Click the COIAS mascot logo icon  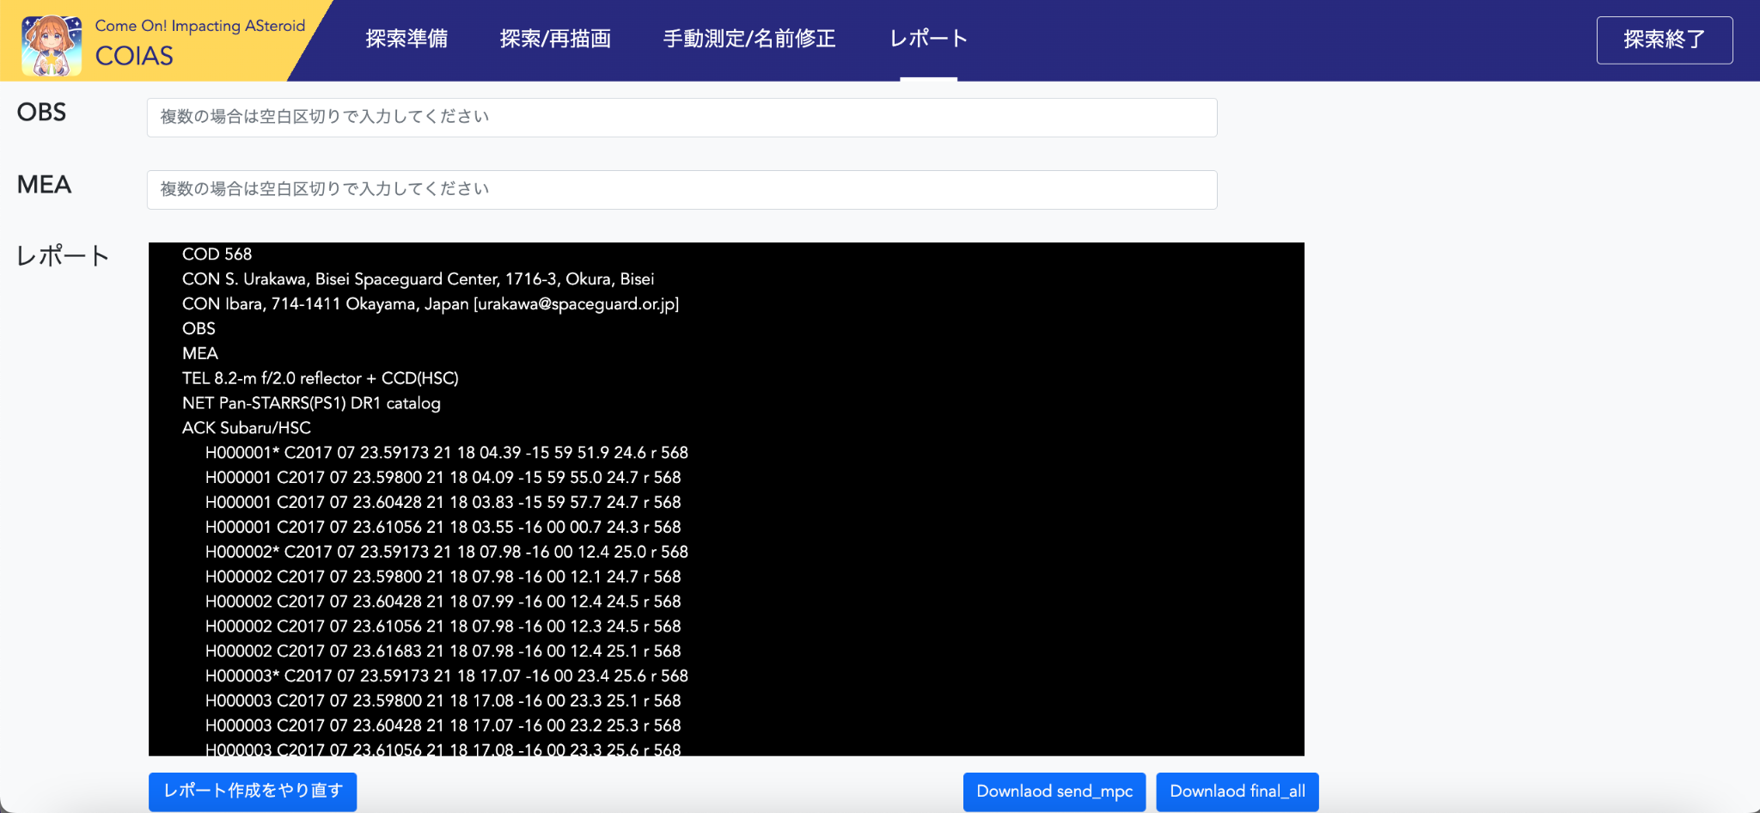52,45
